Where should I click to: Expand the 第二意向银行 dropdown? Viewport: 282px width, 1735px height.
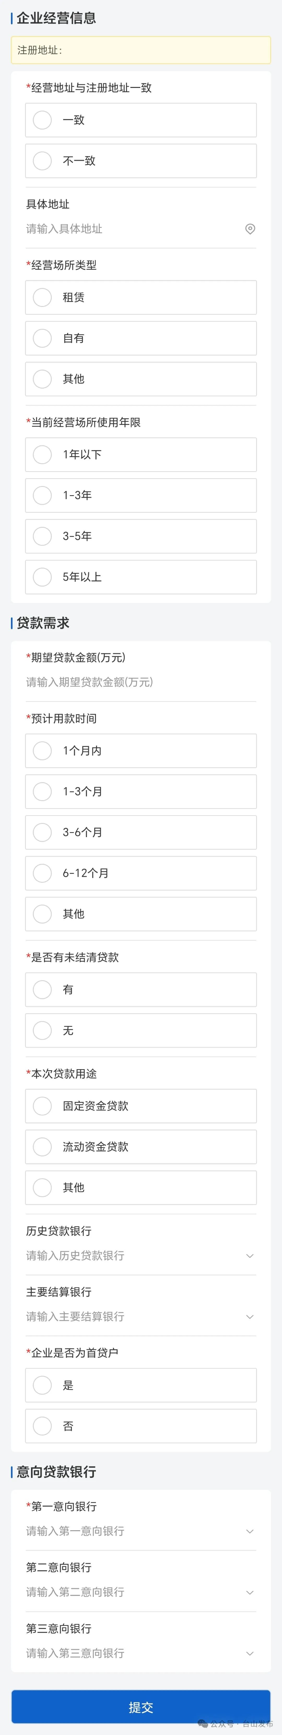click(x=141, y=1592)
